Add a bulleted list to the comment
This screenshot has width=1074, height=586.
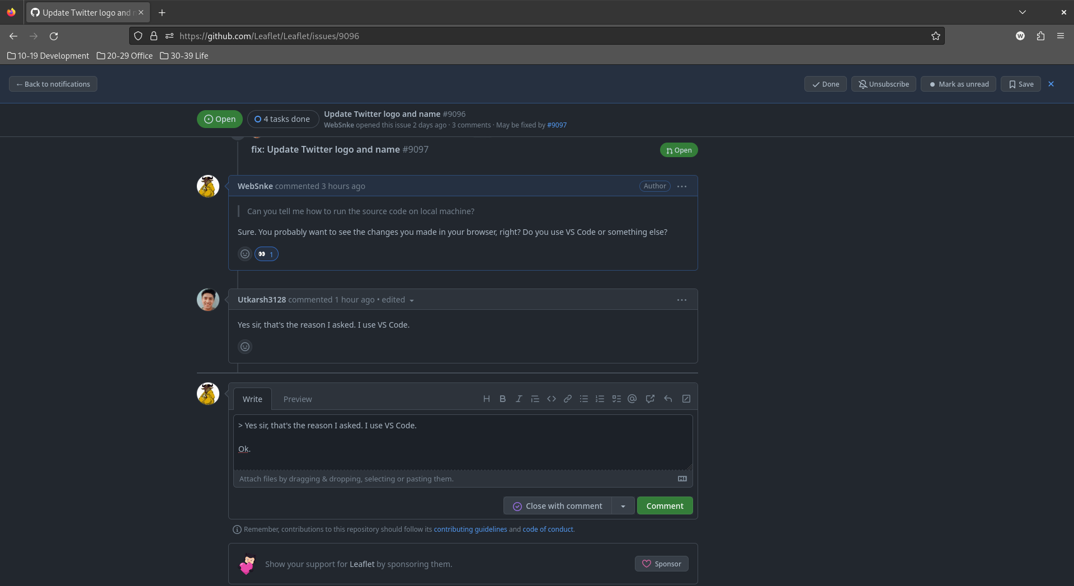(x=583, y=399)
